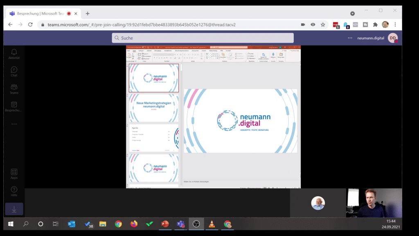
Task: Click Neue Folie in the ribbon
Action: click(x=139, y=56)
